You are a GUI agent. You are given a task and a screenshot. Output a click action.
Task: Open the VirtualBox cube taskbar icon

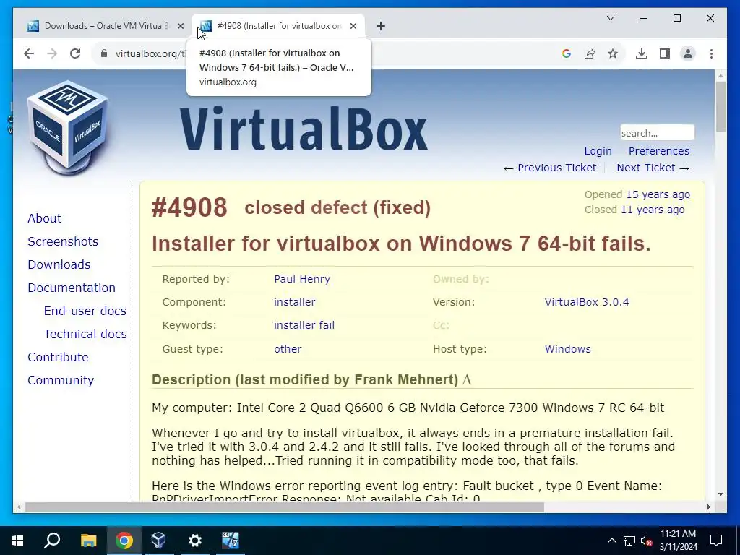coord(158,541)
